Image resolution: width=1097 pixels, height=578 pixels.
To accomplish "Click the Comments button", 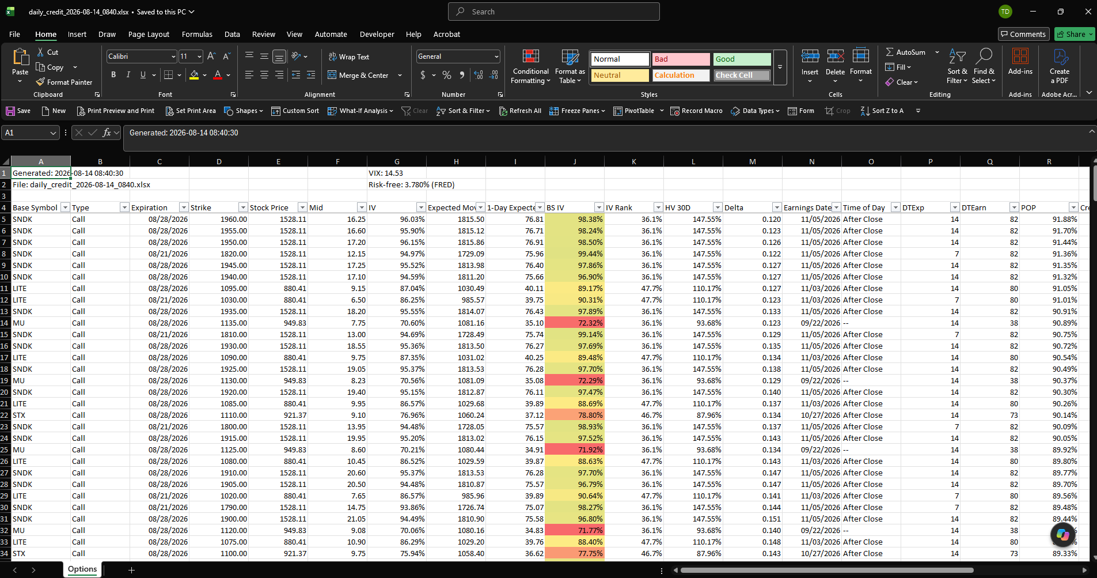I will (x=1023, y=35).
